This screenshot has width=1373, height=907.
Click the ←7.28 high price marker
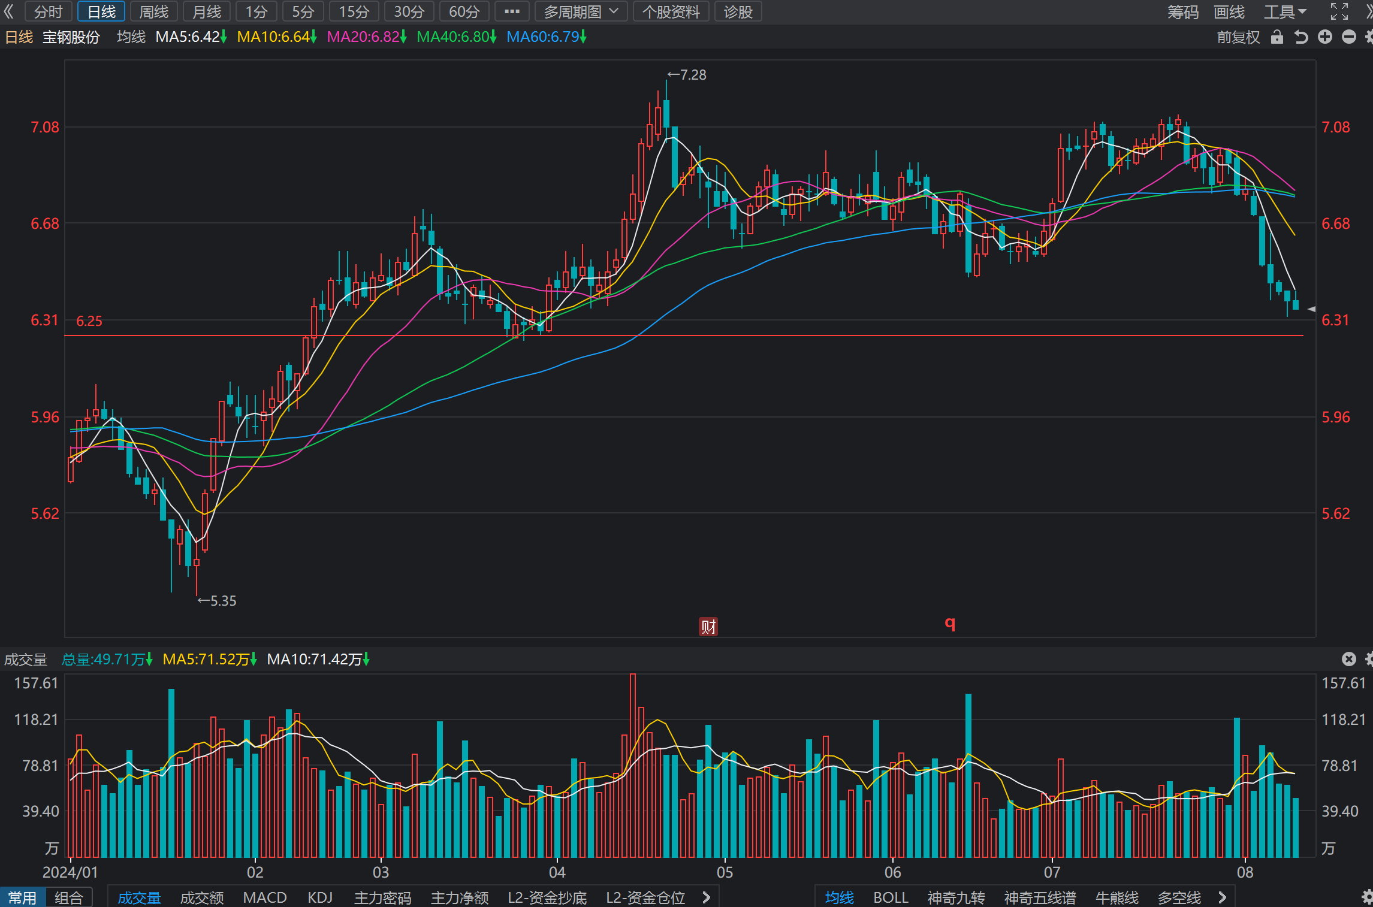687,75
